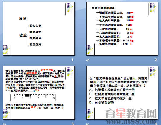Open the animation star icon under slide 2
Image resolution: width=161 pixels, height=125 pixels.
(x=88, y=60)
